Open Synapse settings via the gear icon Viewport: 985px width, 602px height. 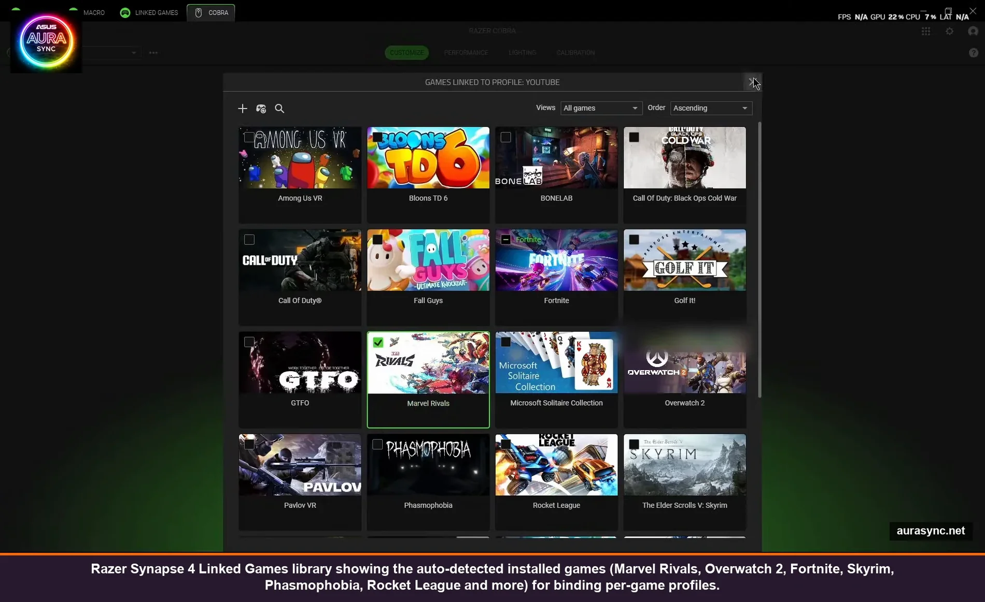point(950,31)
